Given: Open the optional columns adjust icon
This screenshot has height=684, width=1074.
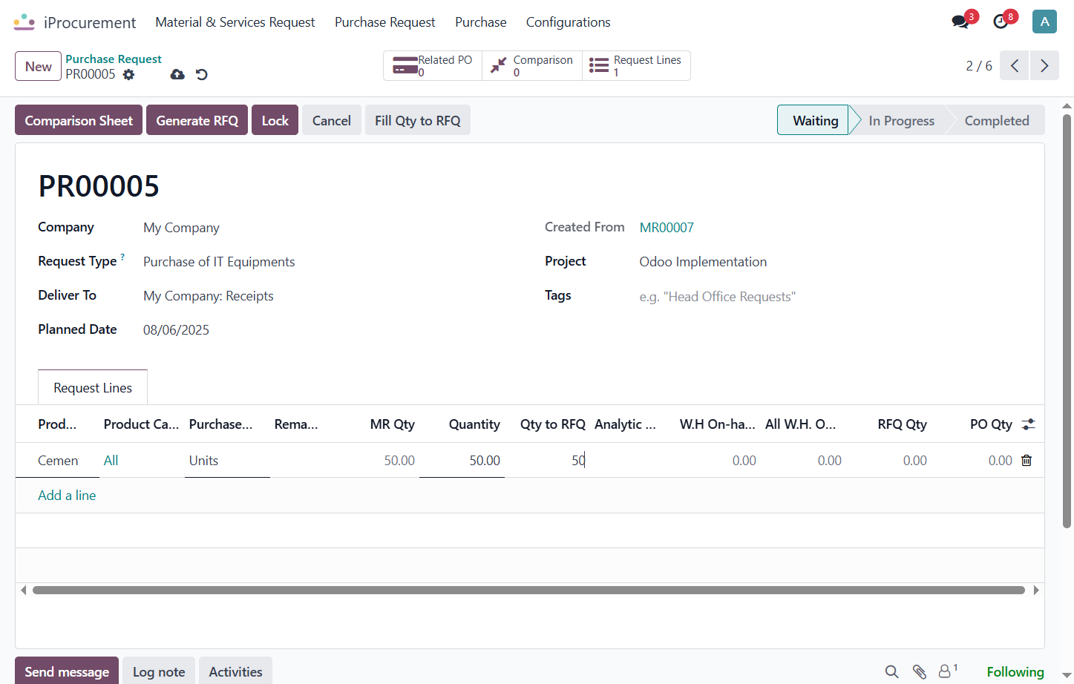Looking at the screenshot, I should point(1028,424).
